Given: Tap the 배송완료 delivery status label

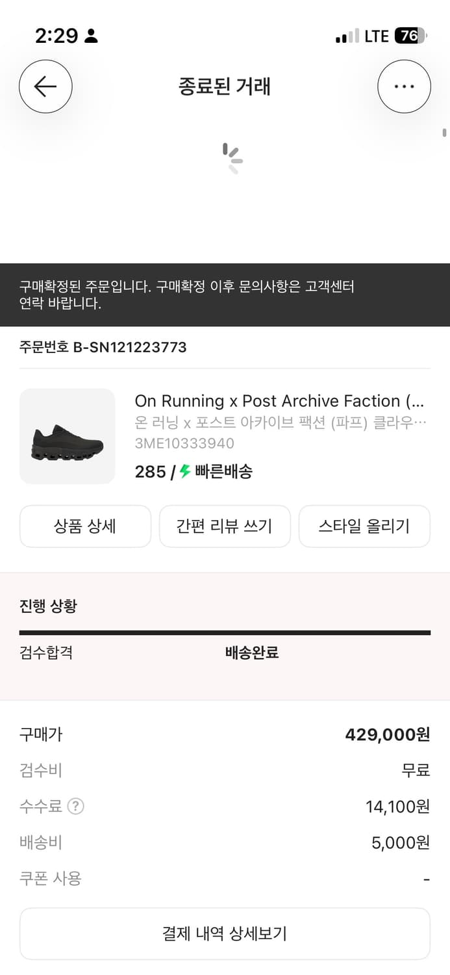Looking at the screenshot, I should click(x=251, y=653).
